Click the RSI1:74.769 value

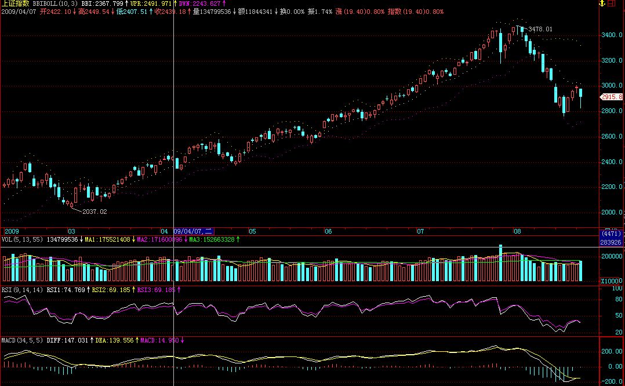click(66, 290)
